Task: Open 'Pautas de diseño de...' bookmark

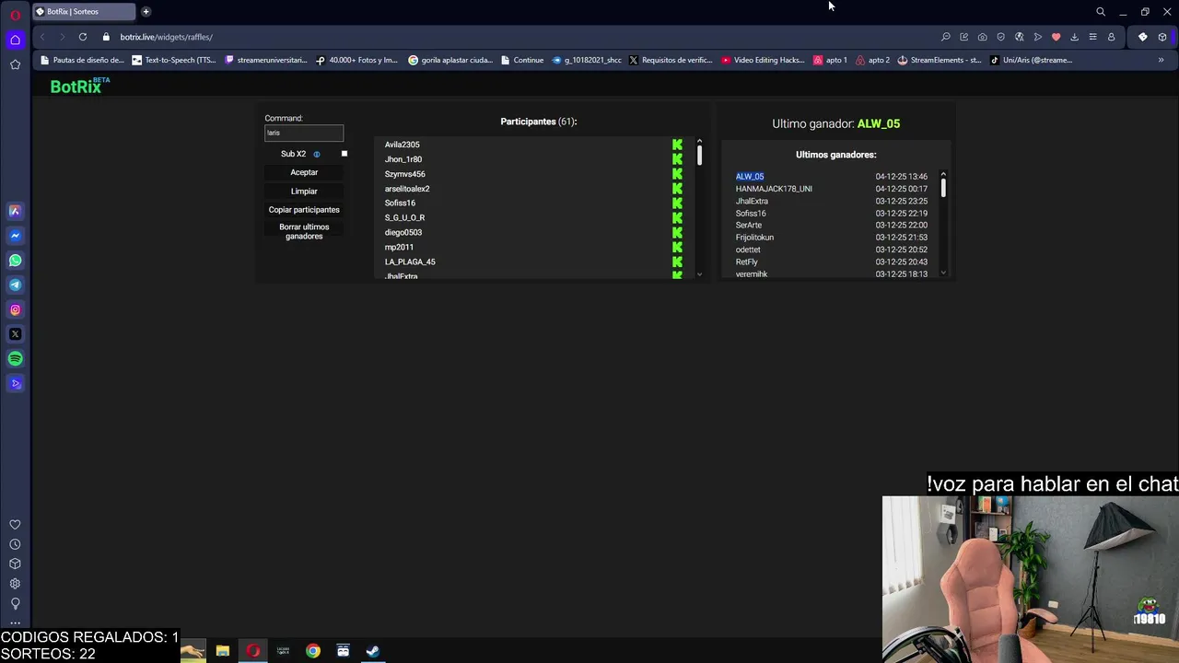Action: click(82, 60)
